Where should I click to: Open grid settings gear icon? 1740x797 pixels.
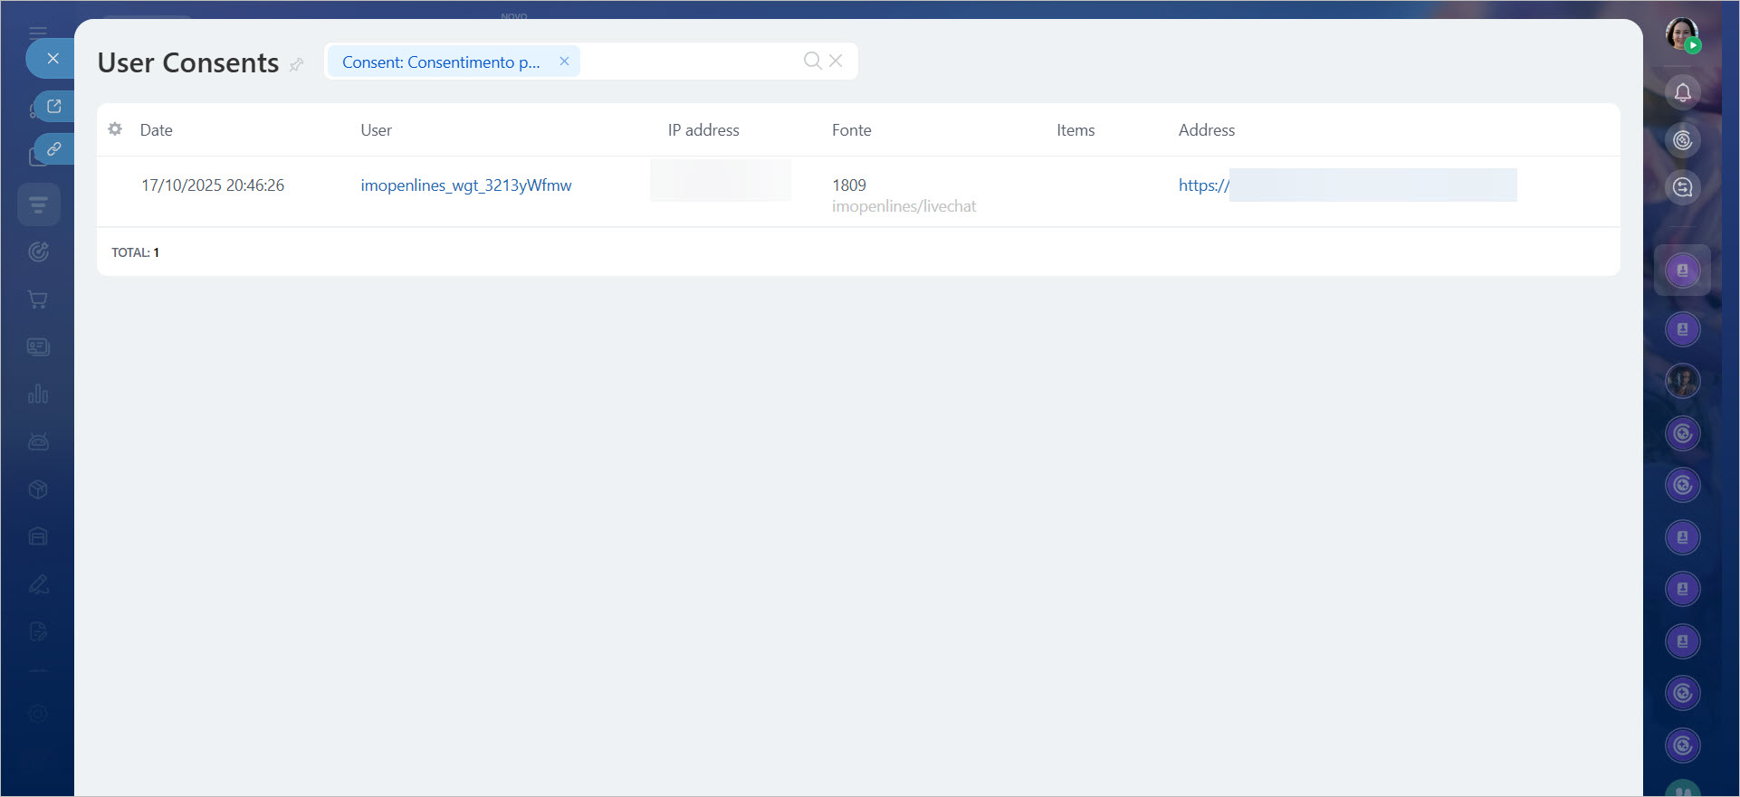click(x=115, y=129)
